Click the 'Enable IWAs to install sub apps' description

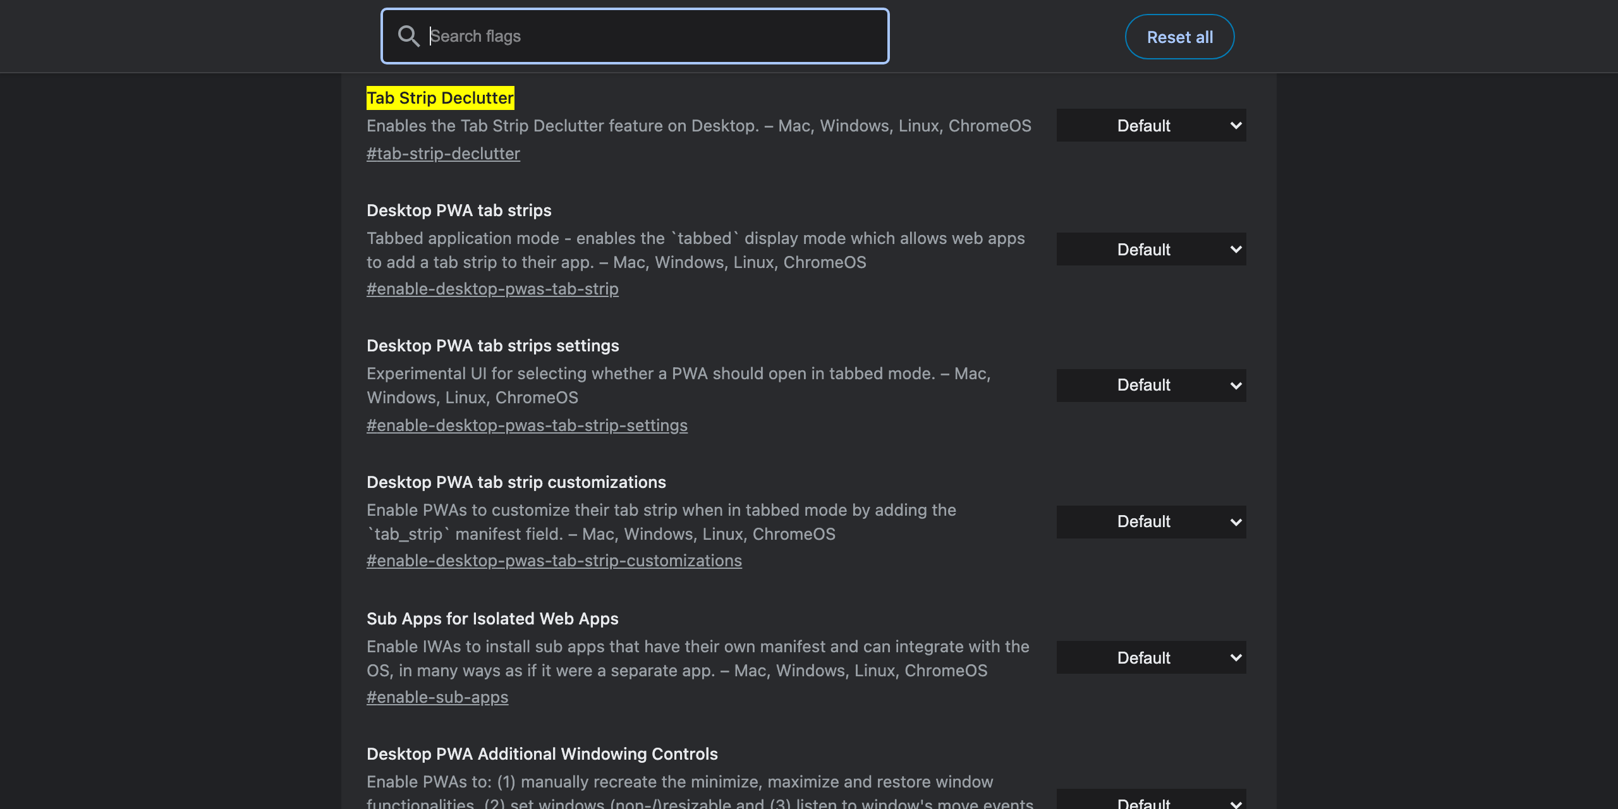698,659
